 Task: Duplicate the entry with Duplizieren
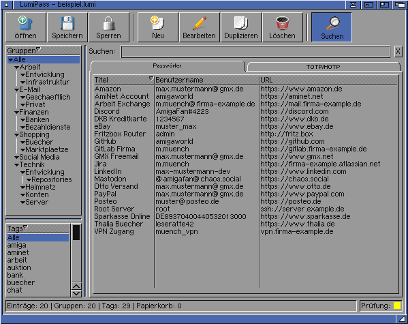click(x=241, y=27)
